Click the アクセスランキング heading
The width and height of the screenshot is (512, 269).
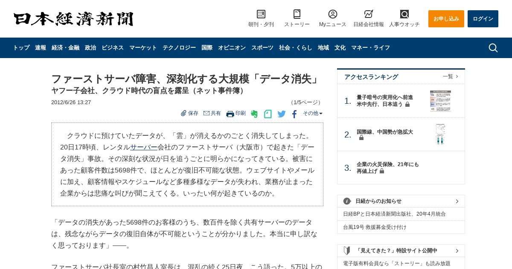click(x=371, y=77)
